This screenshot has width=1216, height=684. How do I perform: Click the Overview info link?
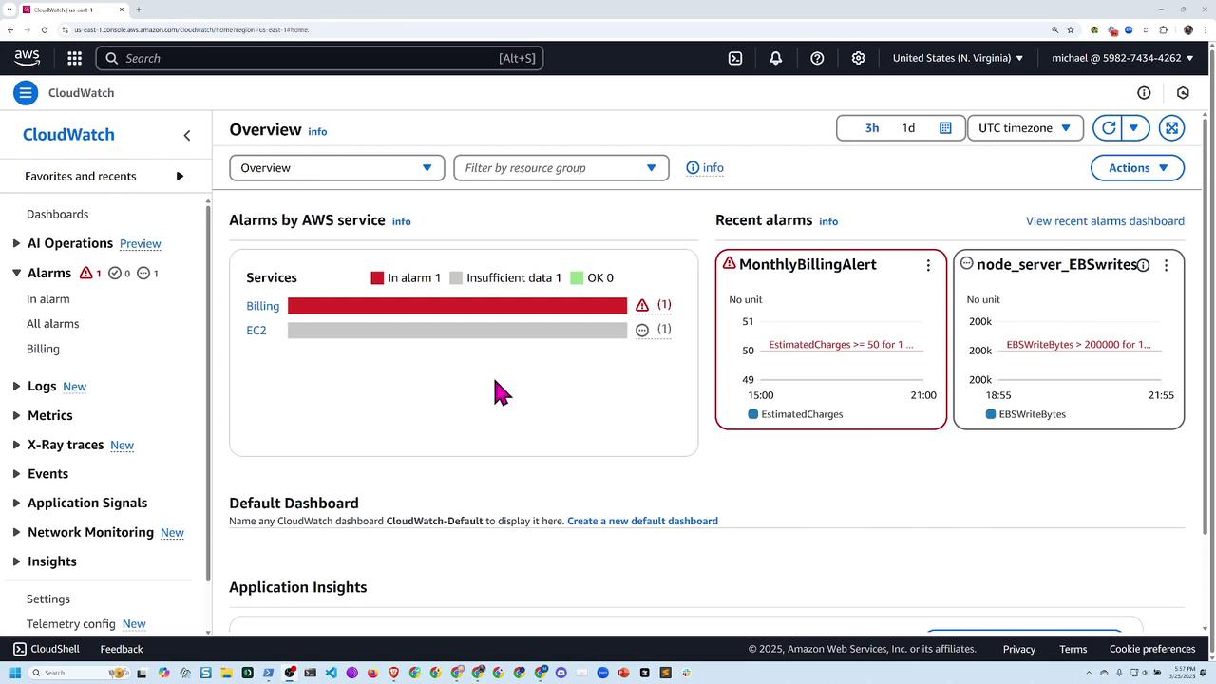tap(317, 132)
